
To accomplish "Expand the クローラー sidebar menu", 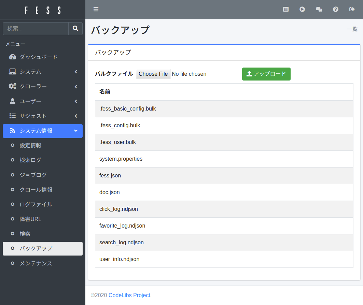I will (43, 86).
